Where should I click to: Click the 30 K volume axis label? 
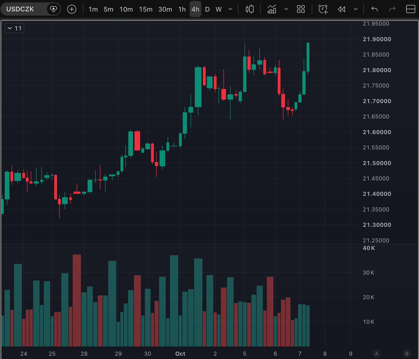pos(368,273)
